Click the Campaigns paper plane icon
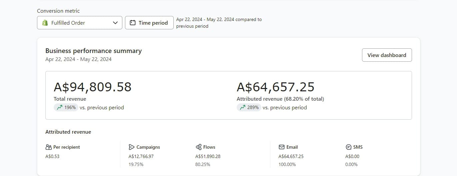457x176 pixels. click(x=131, y=147)
